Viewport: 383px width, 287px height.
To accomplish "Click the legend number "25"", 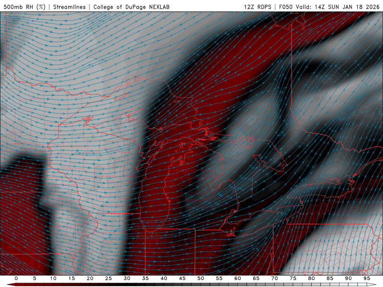I will (109, 278).
